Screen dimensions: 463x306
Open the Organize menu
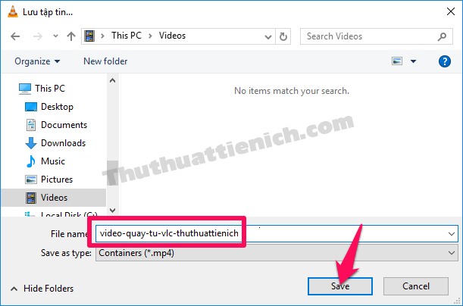coord(37,61)
